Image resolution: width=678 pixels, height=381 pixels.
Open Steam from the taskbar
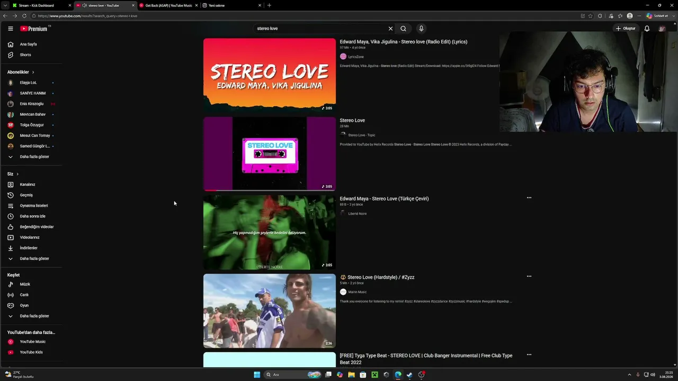coord(409,375)
